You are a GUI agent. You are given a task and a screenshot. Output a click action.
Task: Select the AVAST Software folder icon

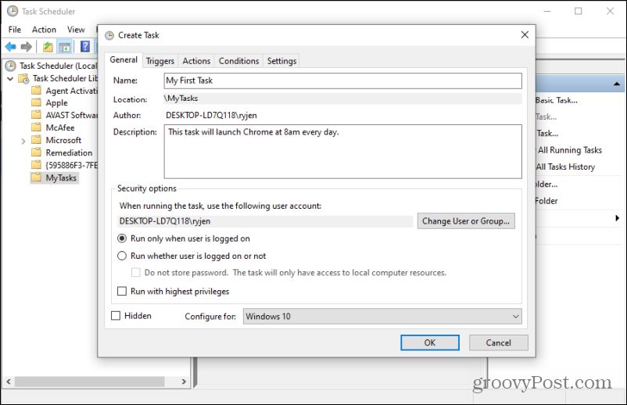pos(36,115)
